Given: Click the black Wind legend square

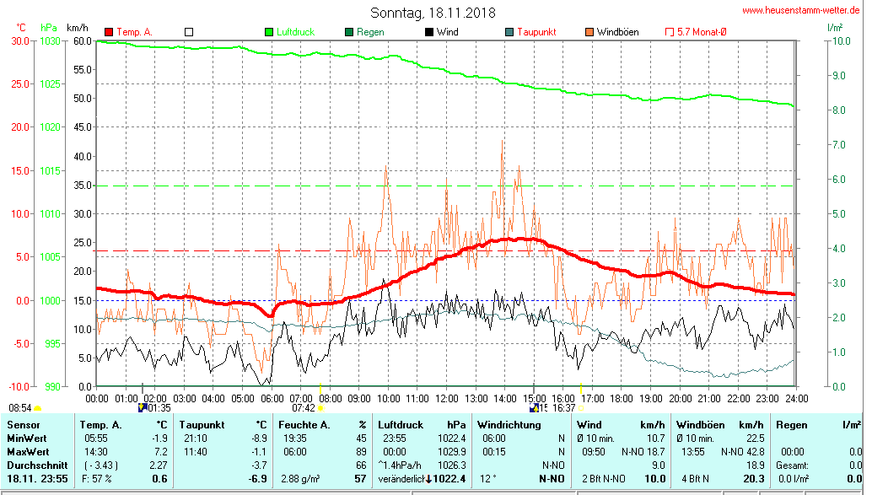Looking at the screenshot, I should click(x=429, y=32).
